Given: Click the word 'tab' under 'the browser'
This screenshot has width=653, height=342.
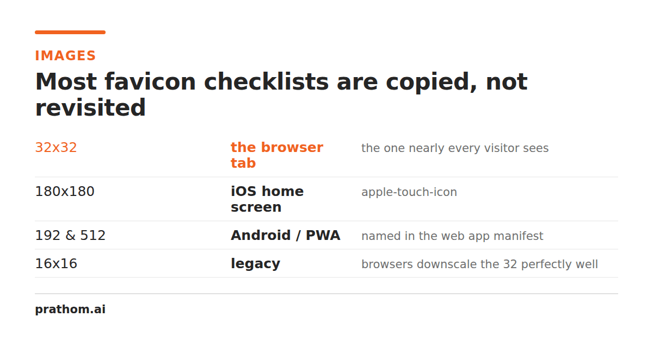Looking at the screenshot, I should click(x=243, y=163).
